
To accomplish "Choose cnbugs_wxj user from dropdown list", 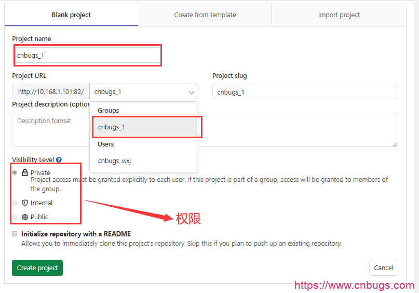I will click(x=114, y=161).
